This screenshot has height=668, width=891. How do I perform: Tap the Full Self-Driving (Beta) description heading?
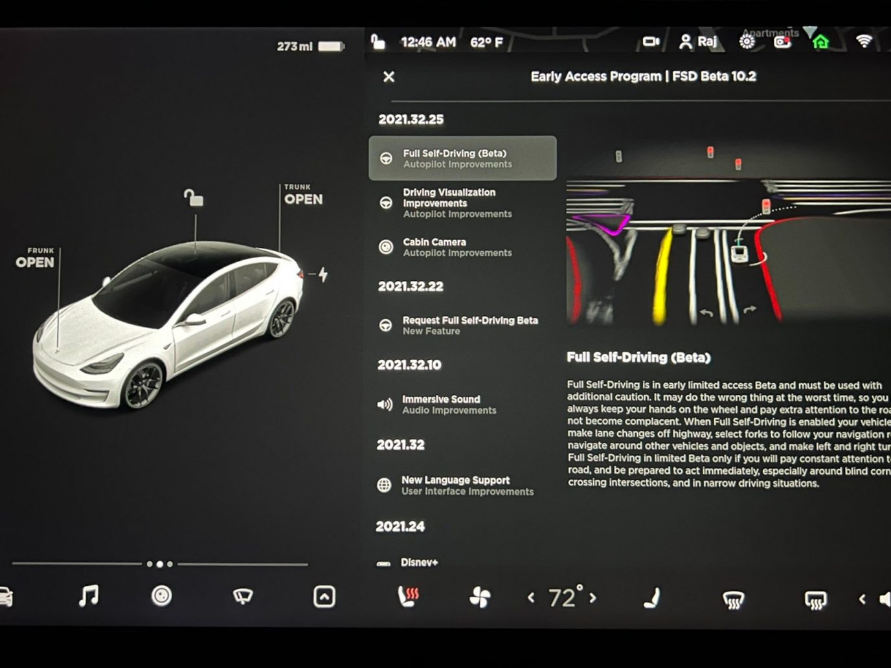point(638,357)
